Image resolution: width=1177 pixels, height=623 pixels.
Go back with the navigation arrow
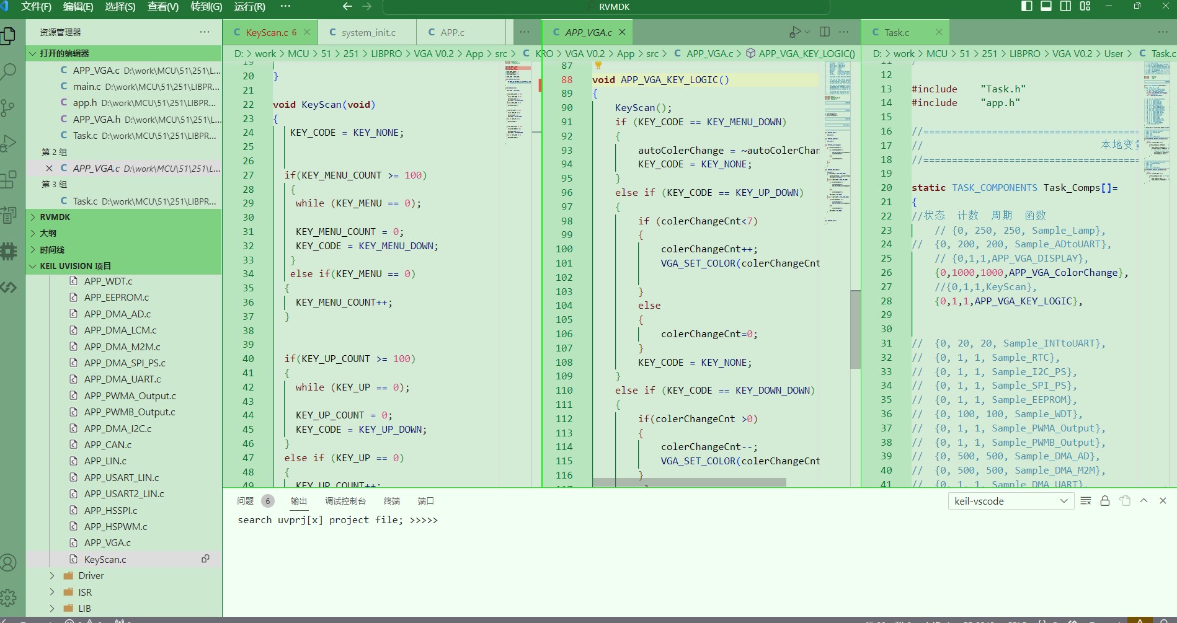pyautogui.click(x=347, y=6)
